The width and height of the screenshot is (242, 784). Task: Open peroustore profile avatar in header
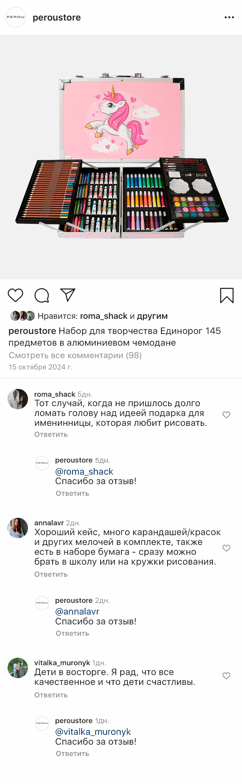pyautogui.click(x=16, y=17)
